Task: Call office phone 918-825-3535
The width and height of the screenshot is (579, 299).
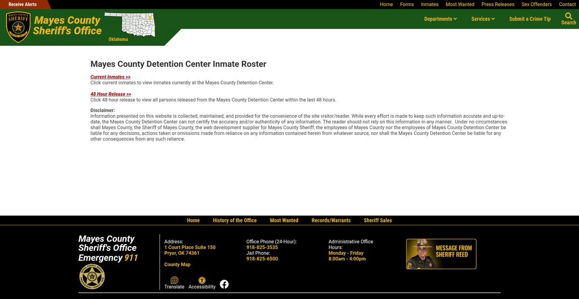Action: point(262,247)
